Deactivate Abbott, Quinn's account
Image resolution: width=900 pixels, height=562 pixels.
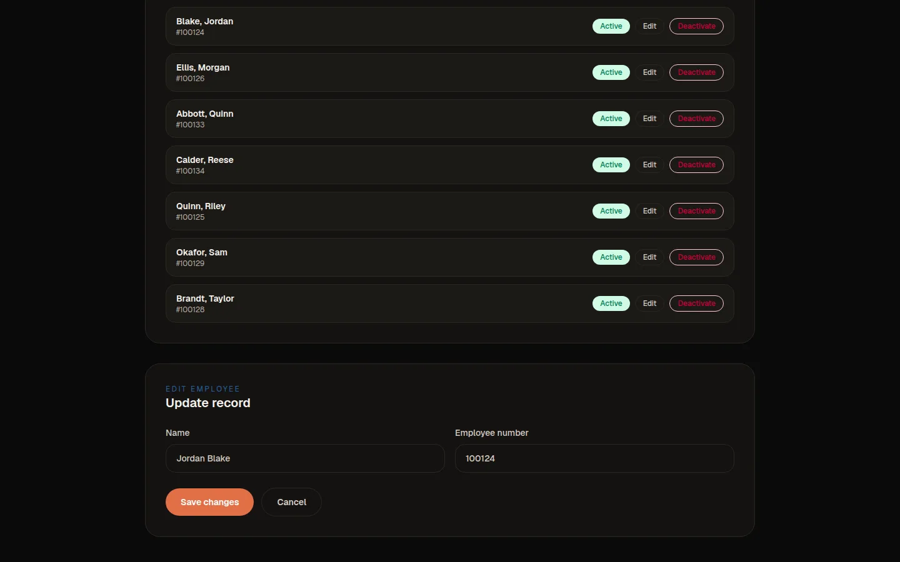(x=696, y=119)
